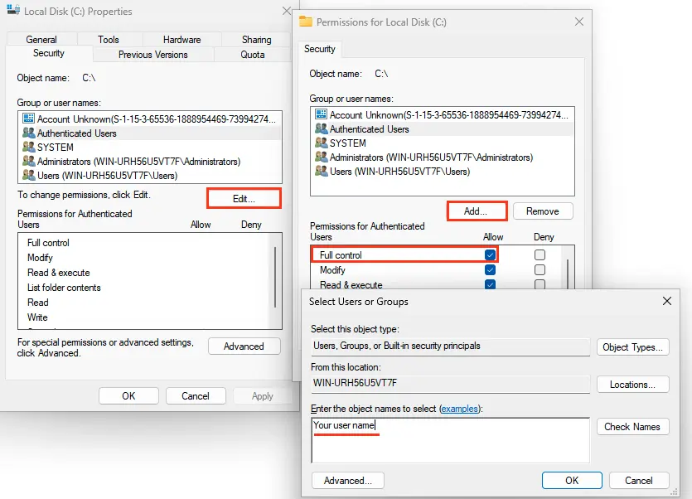Click the object names text field
This screenshot has width=692, height=499.
[450, 440]
